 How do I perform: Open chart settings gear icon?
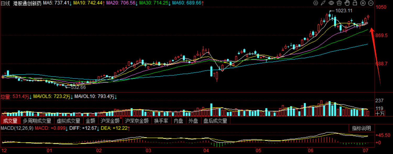[315, 3]
